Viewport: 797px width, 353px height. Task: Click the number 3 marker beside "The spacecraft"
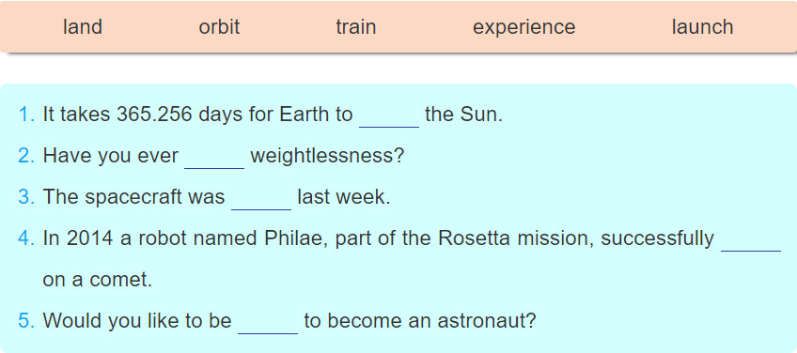coord(26,196)
